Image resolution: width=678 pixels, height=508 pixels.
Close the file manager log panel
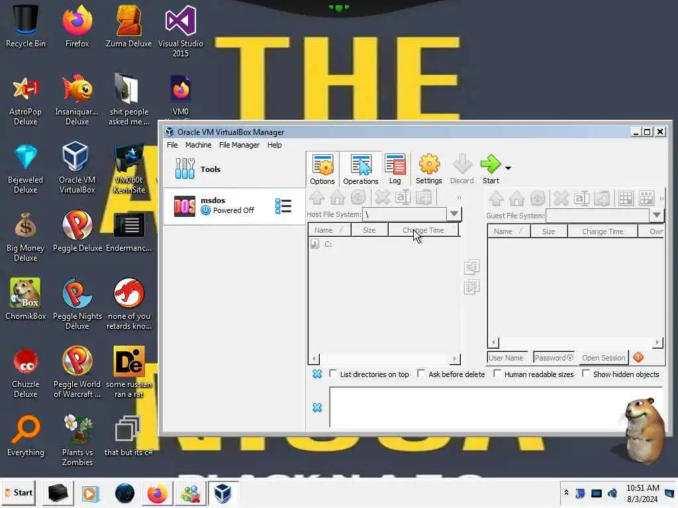317,407
